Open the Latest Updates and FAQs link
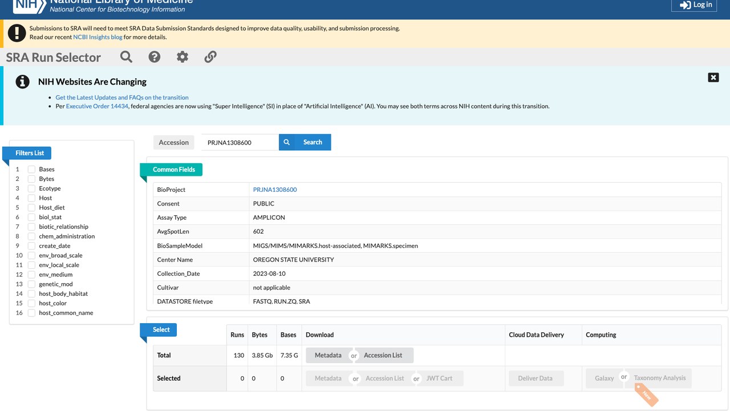 coord(122,98)
